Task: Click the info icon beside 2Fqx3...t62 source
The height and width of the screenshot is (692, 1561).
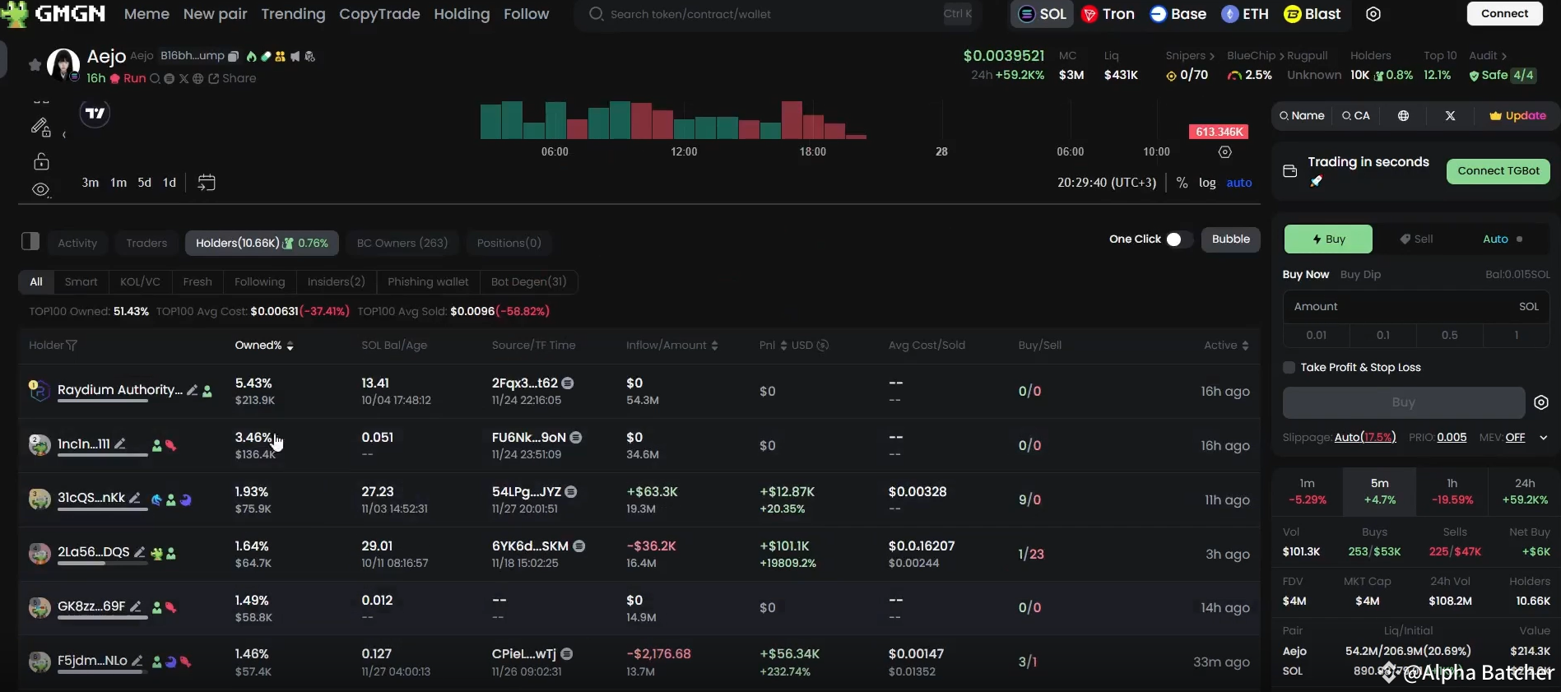Action: [568, 383]
